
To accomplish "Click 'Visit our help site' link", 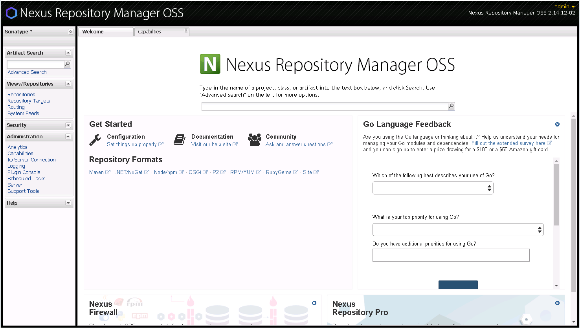I will [x=211, y=145].
